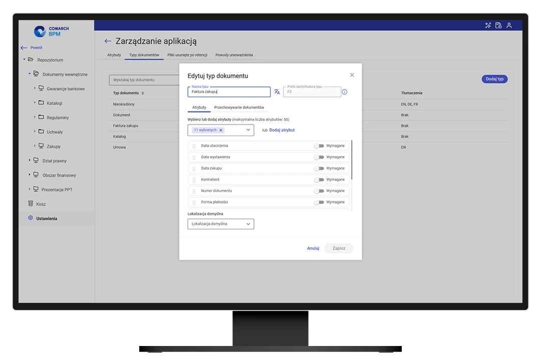Click the Dodaj typ button
Image resolution: width=541 pixels, height=360 pixels.
point(494,79)
